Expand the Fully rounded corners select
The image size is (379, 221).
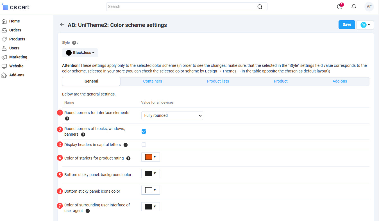172,115
